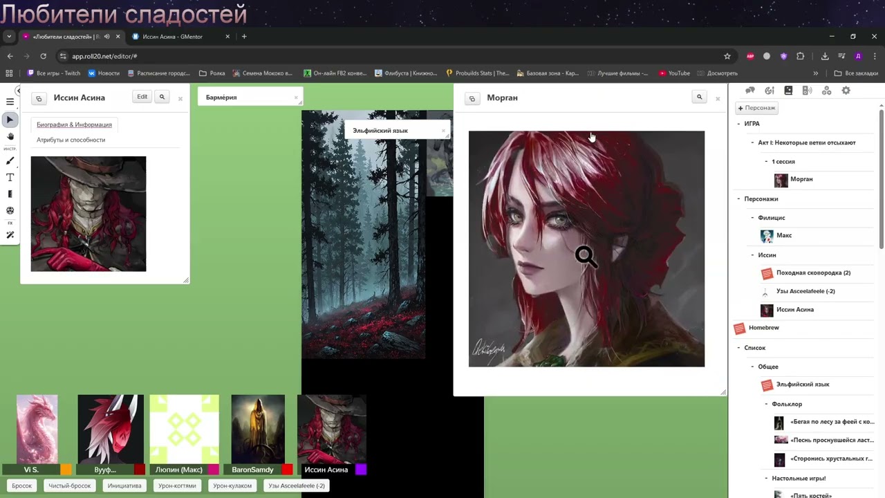Collapse the Филицис folder
Image resolution: width=885 pixels, height=498 pixels.
click(x=752, y=218)
